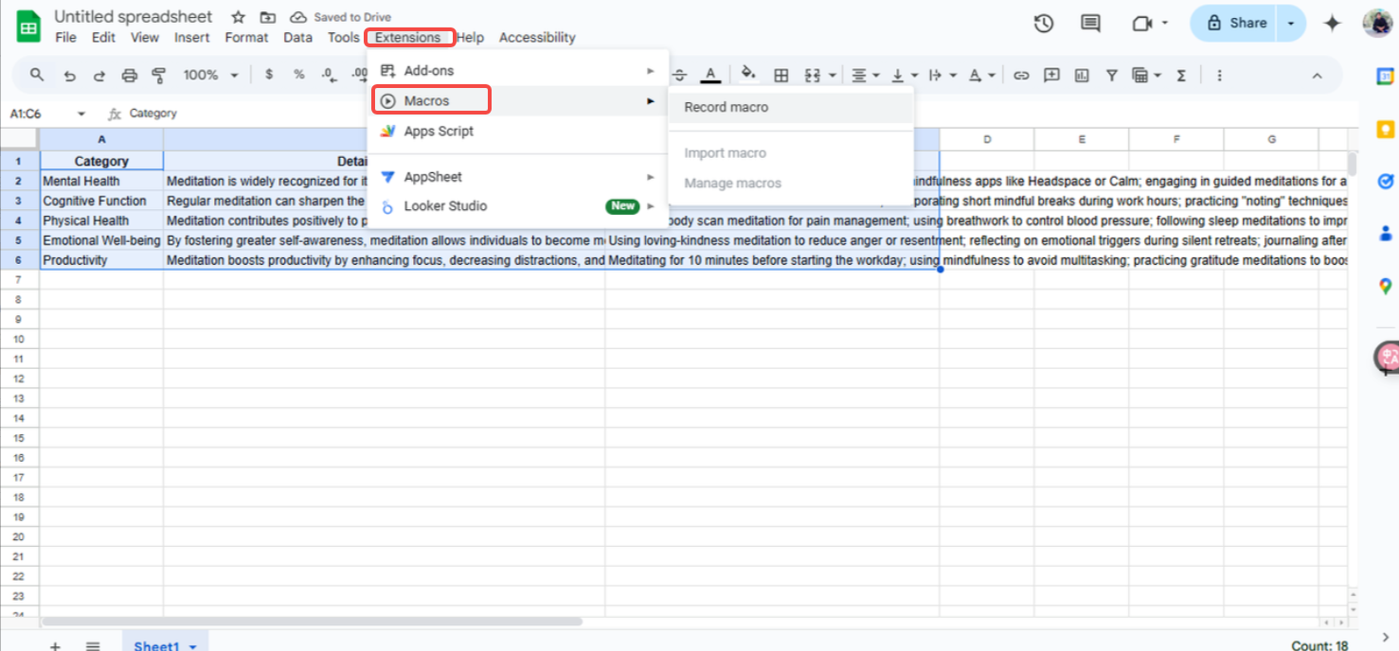1399x651 pixels.
Task: Open the Share options dropdown arrow
Action: tap(1291, 24)
